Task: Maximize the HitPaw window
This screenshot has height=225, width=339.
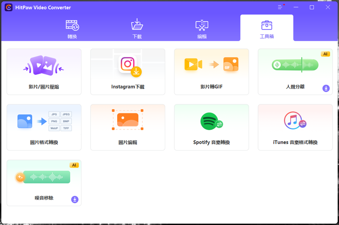Action: [x=312, y=7]
